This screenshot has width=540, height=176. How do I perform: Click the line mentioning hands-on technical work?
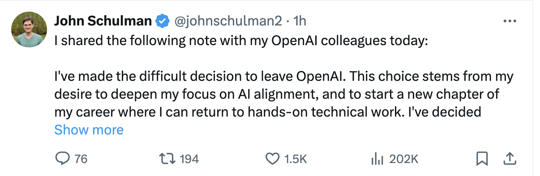pyautogui.click(x=268, y=112)
